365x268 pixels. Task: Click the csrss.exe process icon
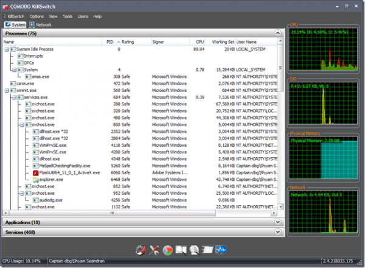13,83
